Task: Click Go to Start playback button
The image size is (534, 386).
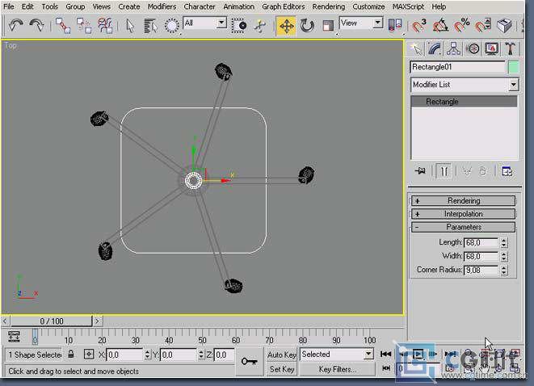Action: pos(385,355)
